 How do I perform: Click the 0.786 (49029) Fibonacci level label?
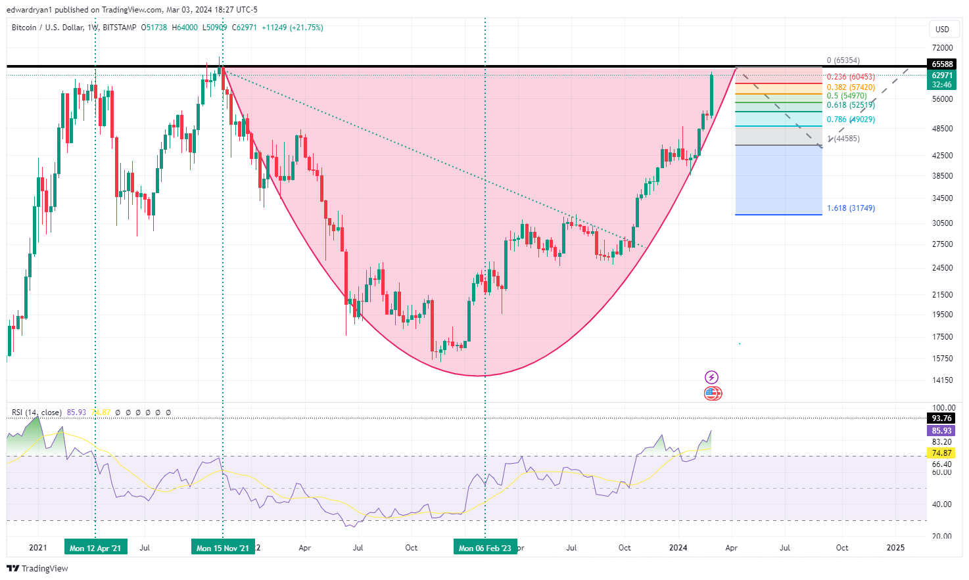tap(851, 120)
